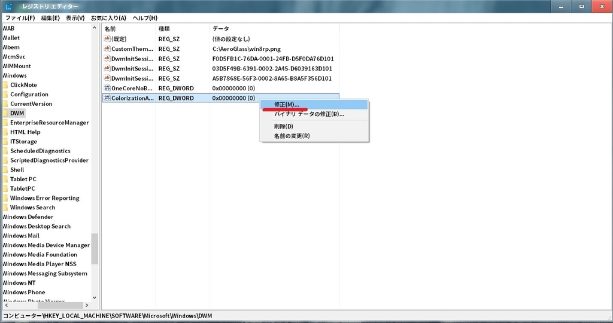This screenshot has width=613, height=323.
Task: Select the CurrentVersion key in tree
Action: [31, 103]
